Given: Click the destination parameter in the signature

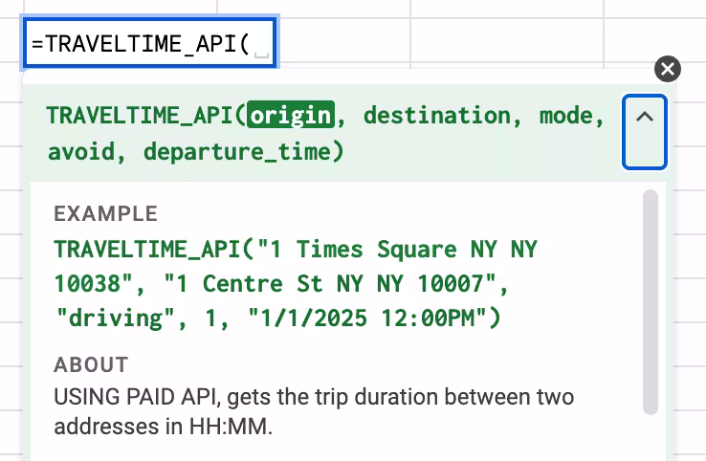Looking at the screenshot, I should point(437,115).
